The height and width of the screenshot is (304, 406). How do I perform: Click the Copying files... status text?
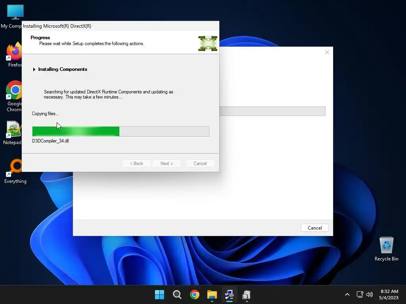45,114
